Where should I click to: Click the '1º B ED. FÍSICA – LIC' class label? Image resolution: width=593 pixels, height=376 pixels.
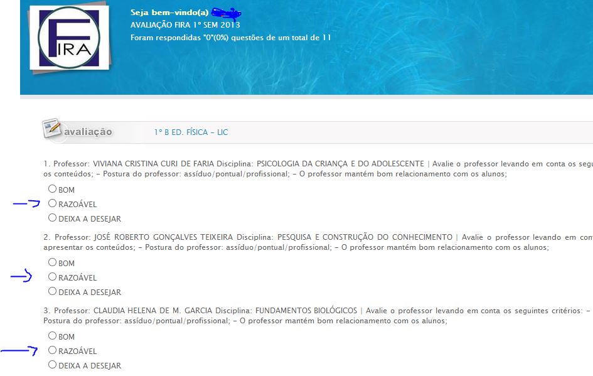tap(191, 132)
